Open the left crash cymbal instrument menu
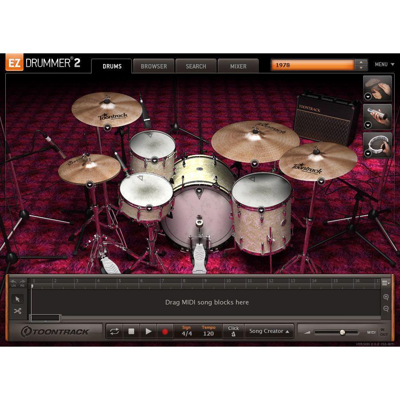The width and height of the screenshot is (400, 400). tap(107, 127)
